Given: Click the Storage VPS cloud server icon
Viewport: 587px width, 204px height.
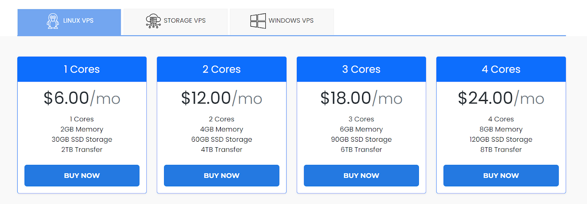Looking at the screenshot, I should 153,21.
